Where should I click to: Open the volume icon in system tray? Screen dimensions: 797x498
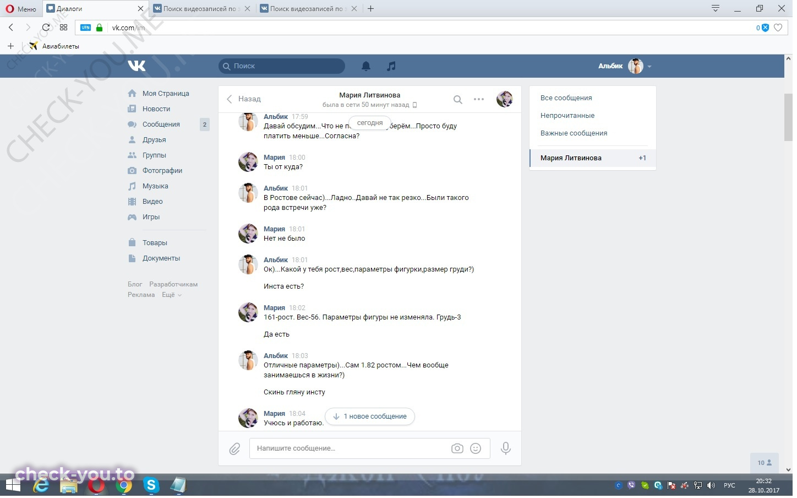coord(711,486)
